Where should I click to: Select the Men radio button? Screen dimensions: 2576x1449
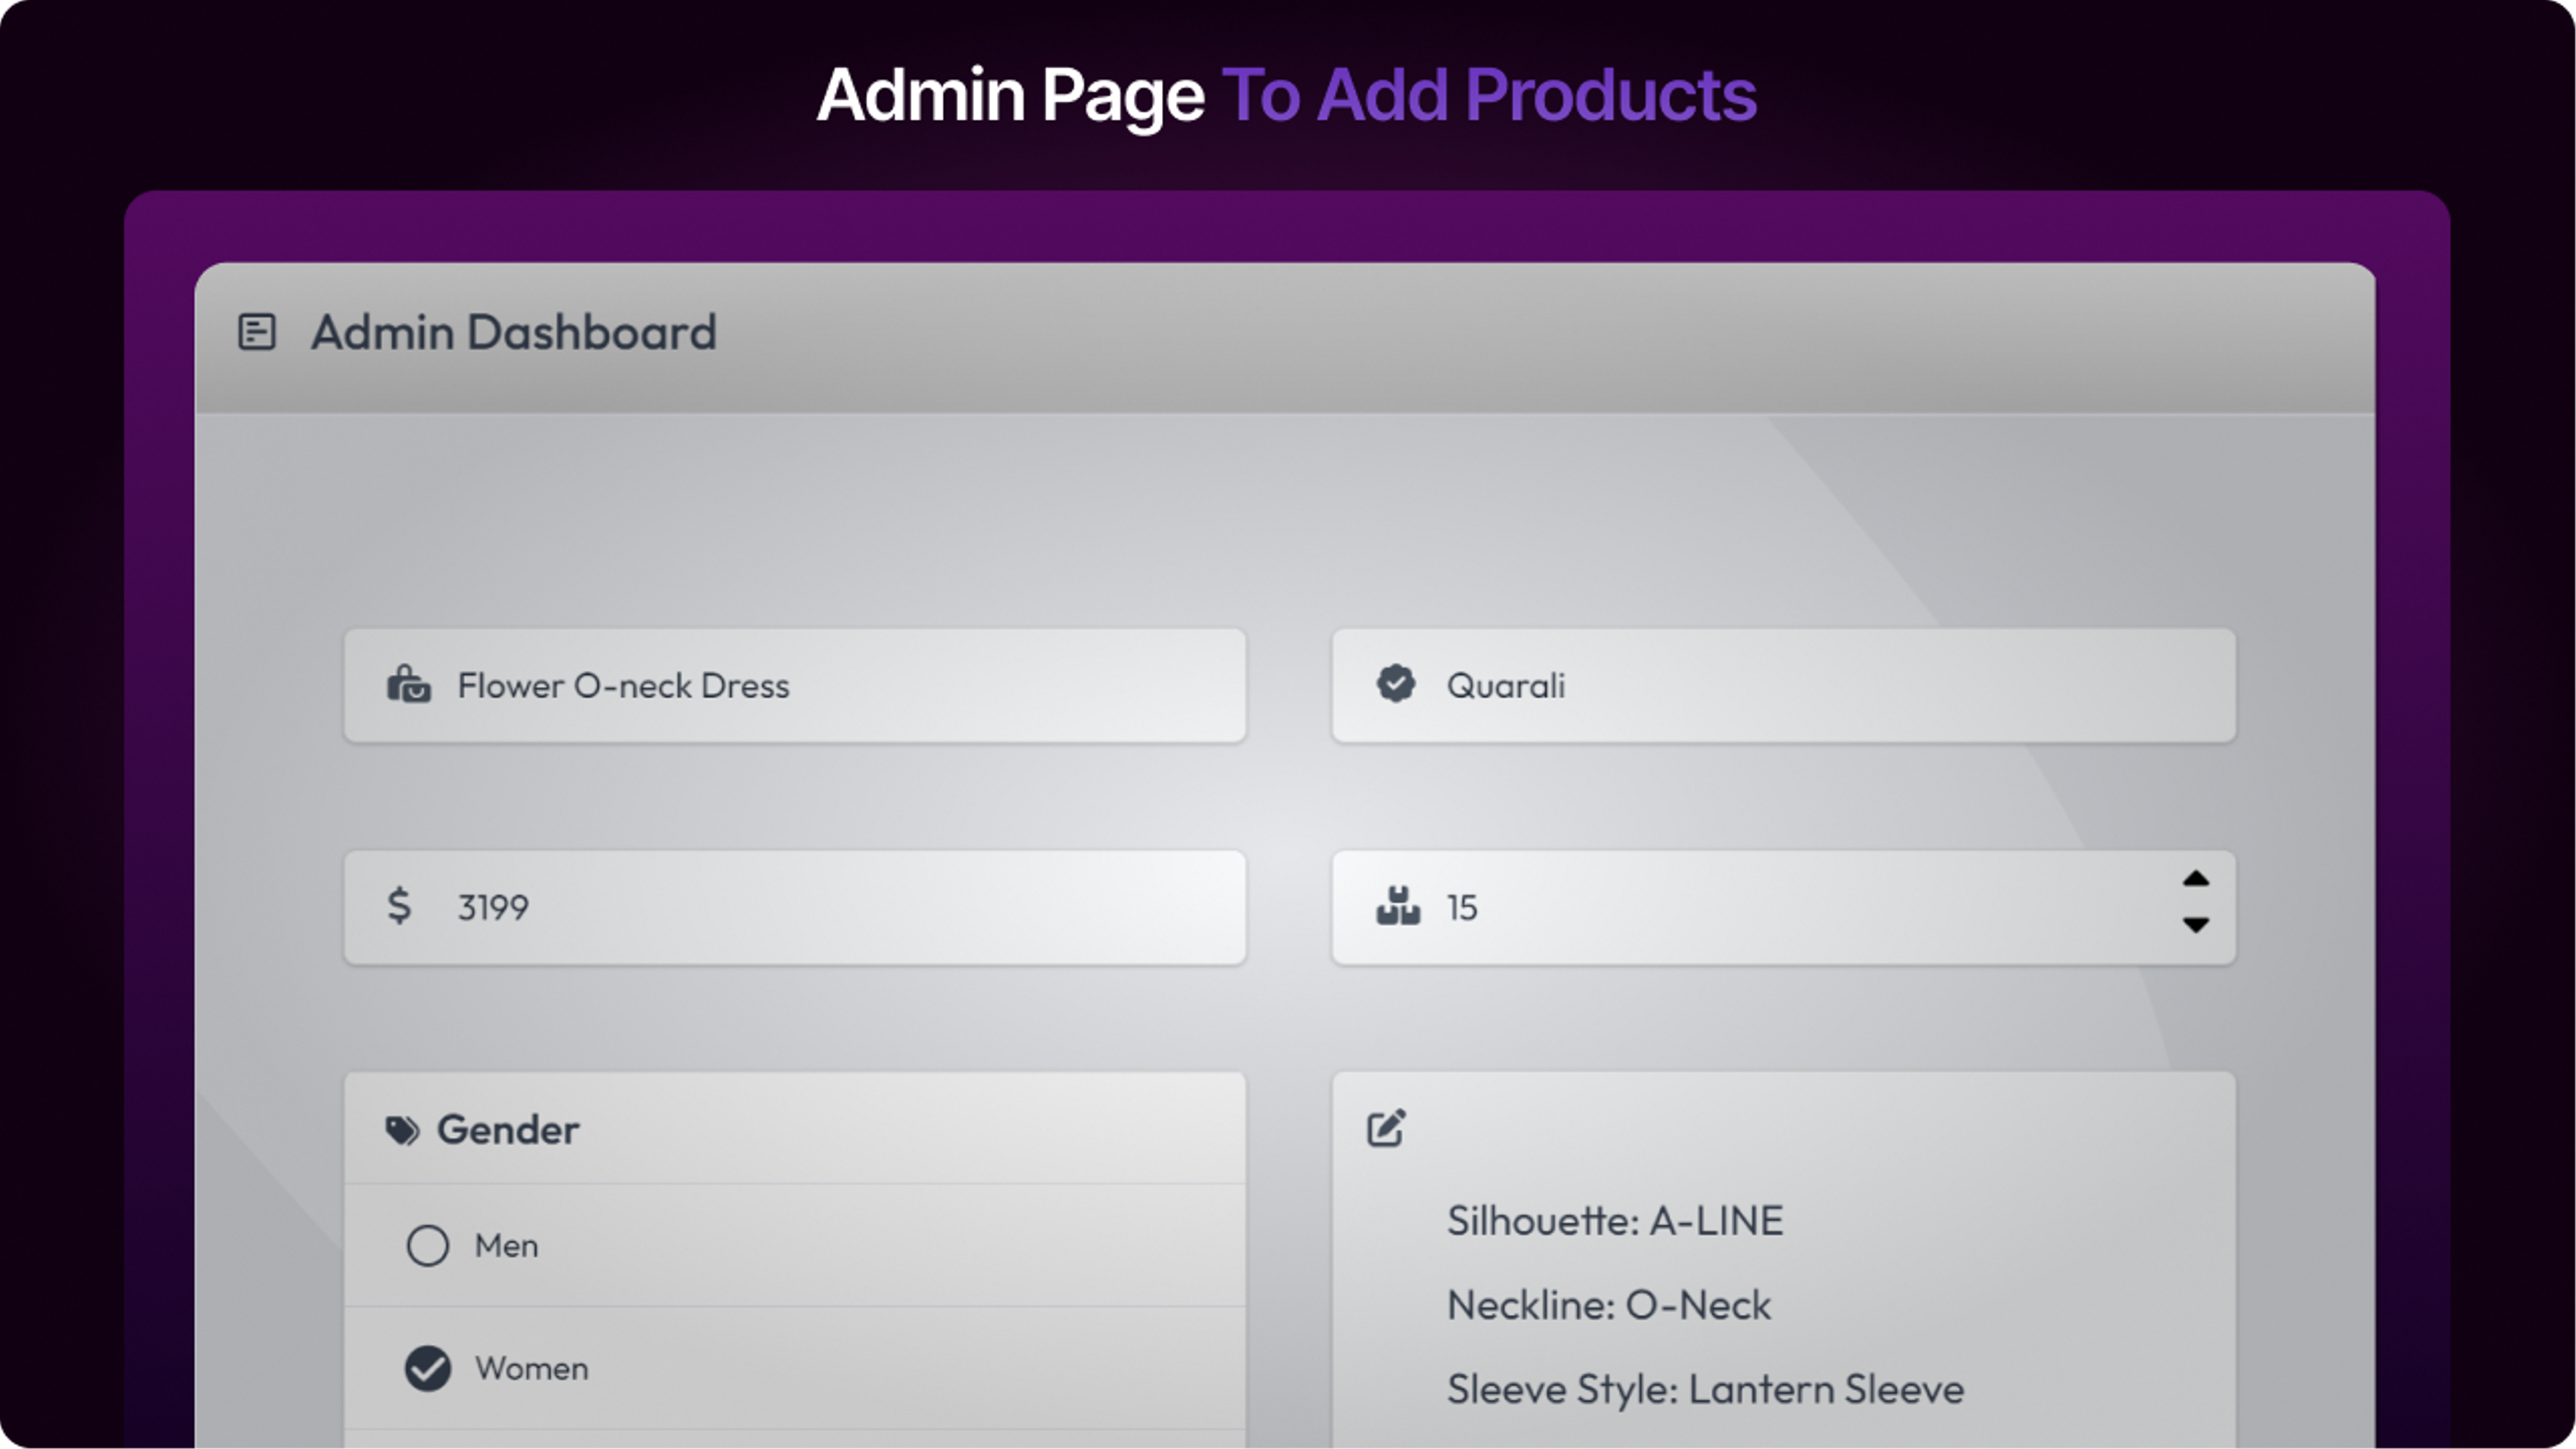tap(428, 1246)
